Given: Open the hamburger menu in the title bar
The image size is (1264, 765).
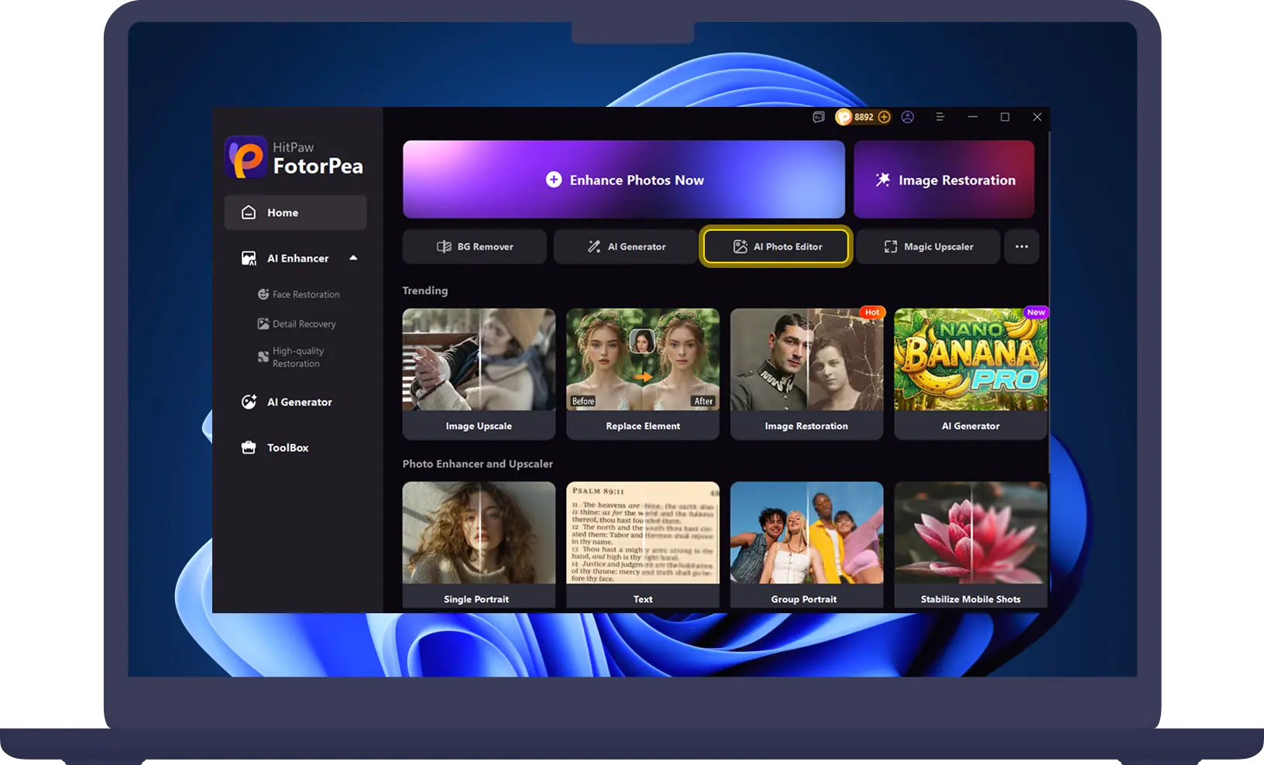Looking at the screenshot, I should (x=940, y=117).
